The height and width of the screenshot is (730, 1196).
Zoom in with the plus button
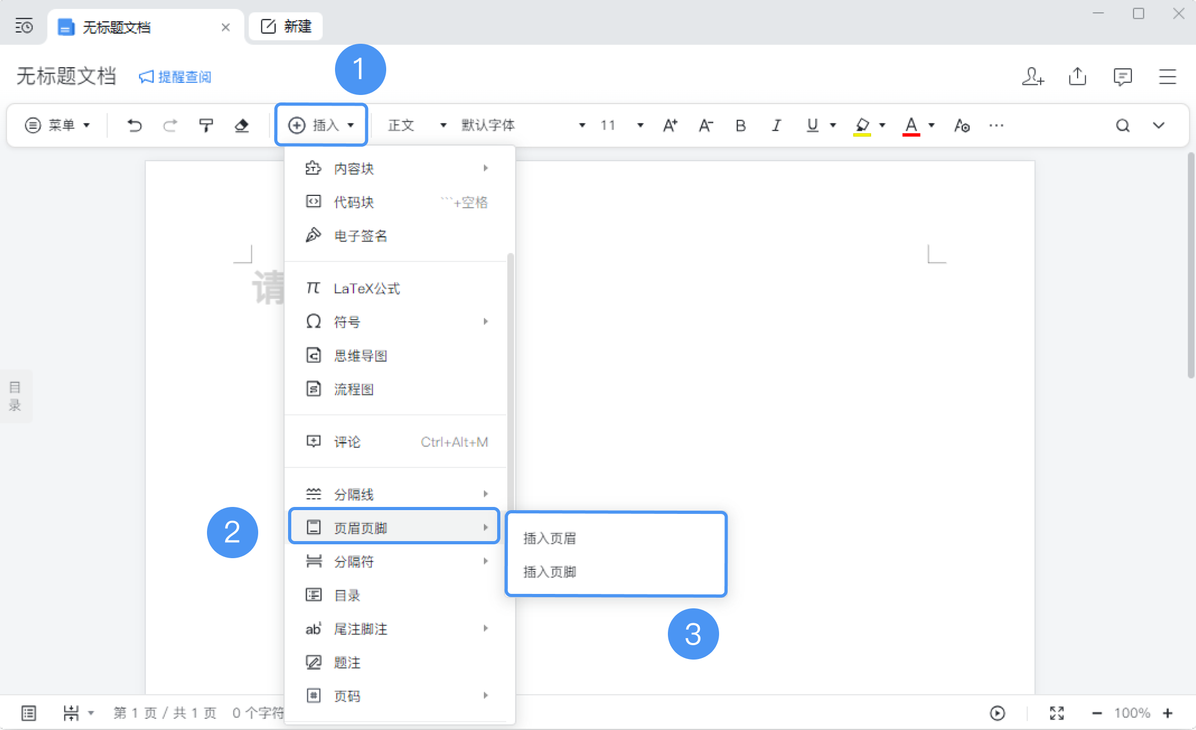click(x=1168, y=713)
